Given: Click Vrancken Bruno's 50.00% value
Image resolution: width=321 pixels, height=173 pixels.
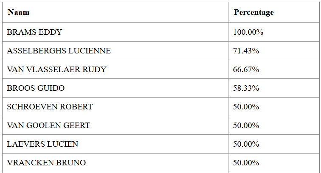Looking at the screenshot, I should [x=246, y=162].
